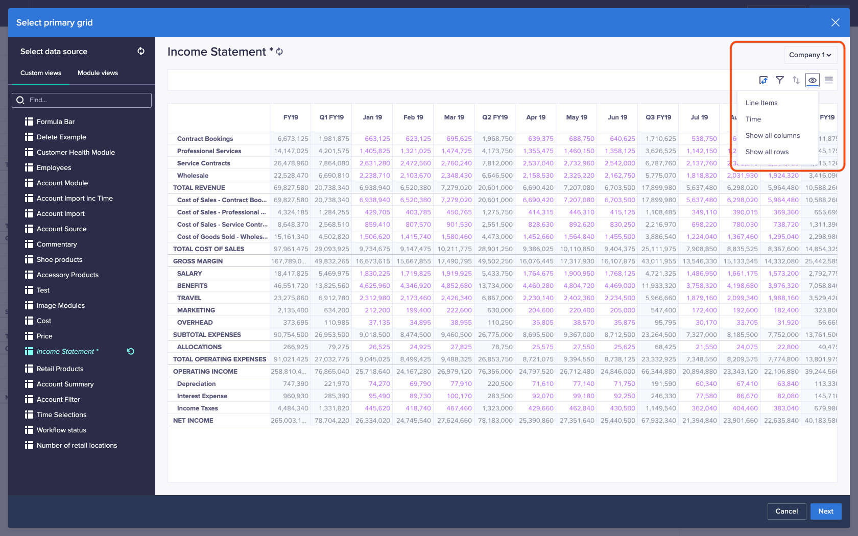This screenshot has width=858, height=536.
Task: Click the Cancel button
Action: [x=786, y=511]
